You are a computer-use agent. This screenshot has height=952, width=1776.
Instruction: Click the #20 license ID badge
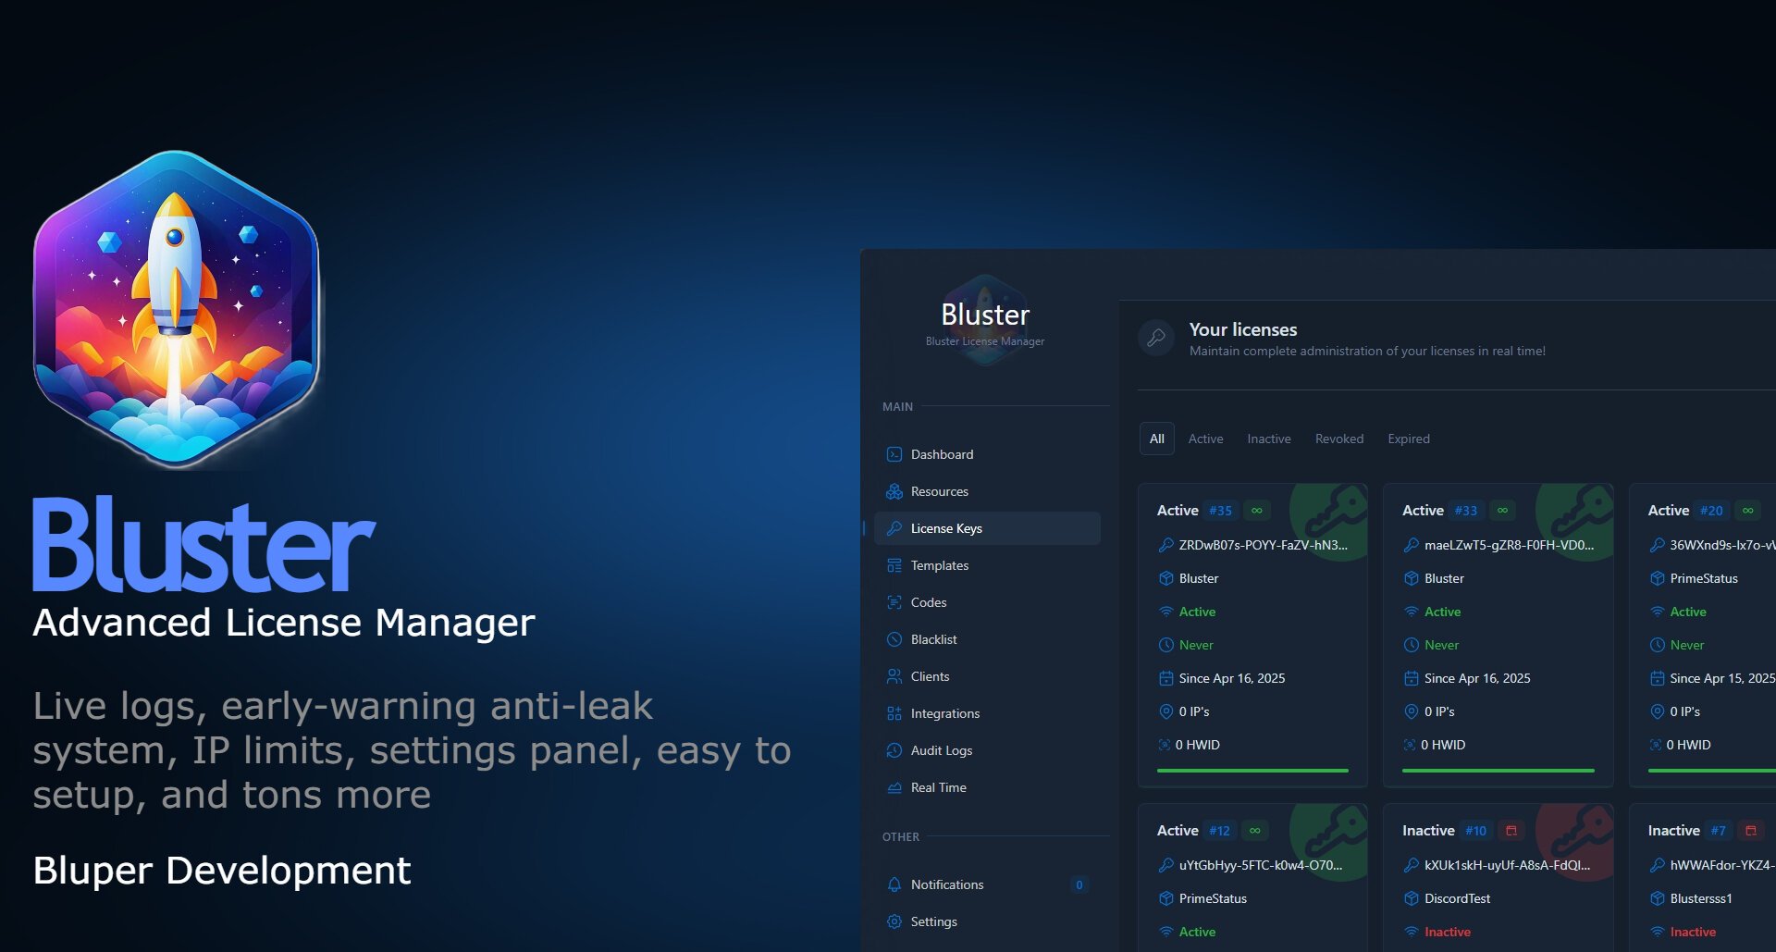tap(1711, 511)
